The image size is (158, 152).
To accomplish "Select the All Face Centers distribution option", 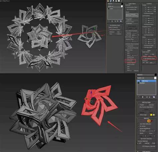I will (x=126, y=65).
